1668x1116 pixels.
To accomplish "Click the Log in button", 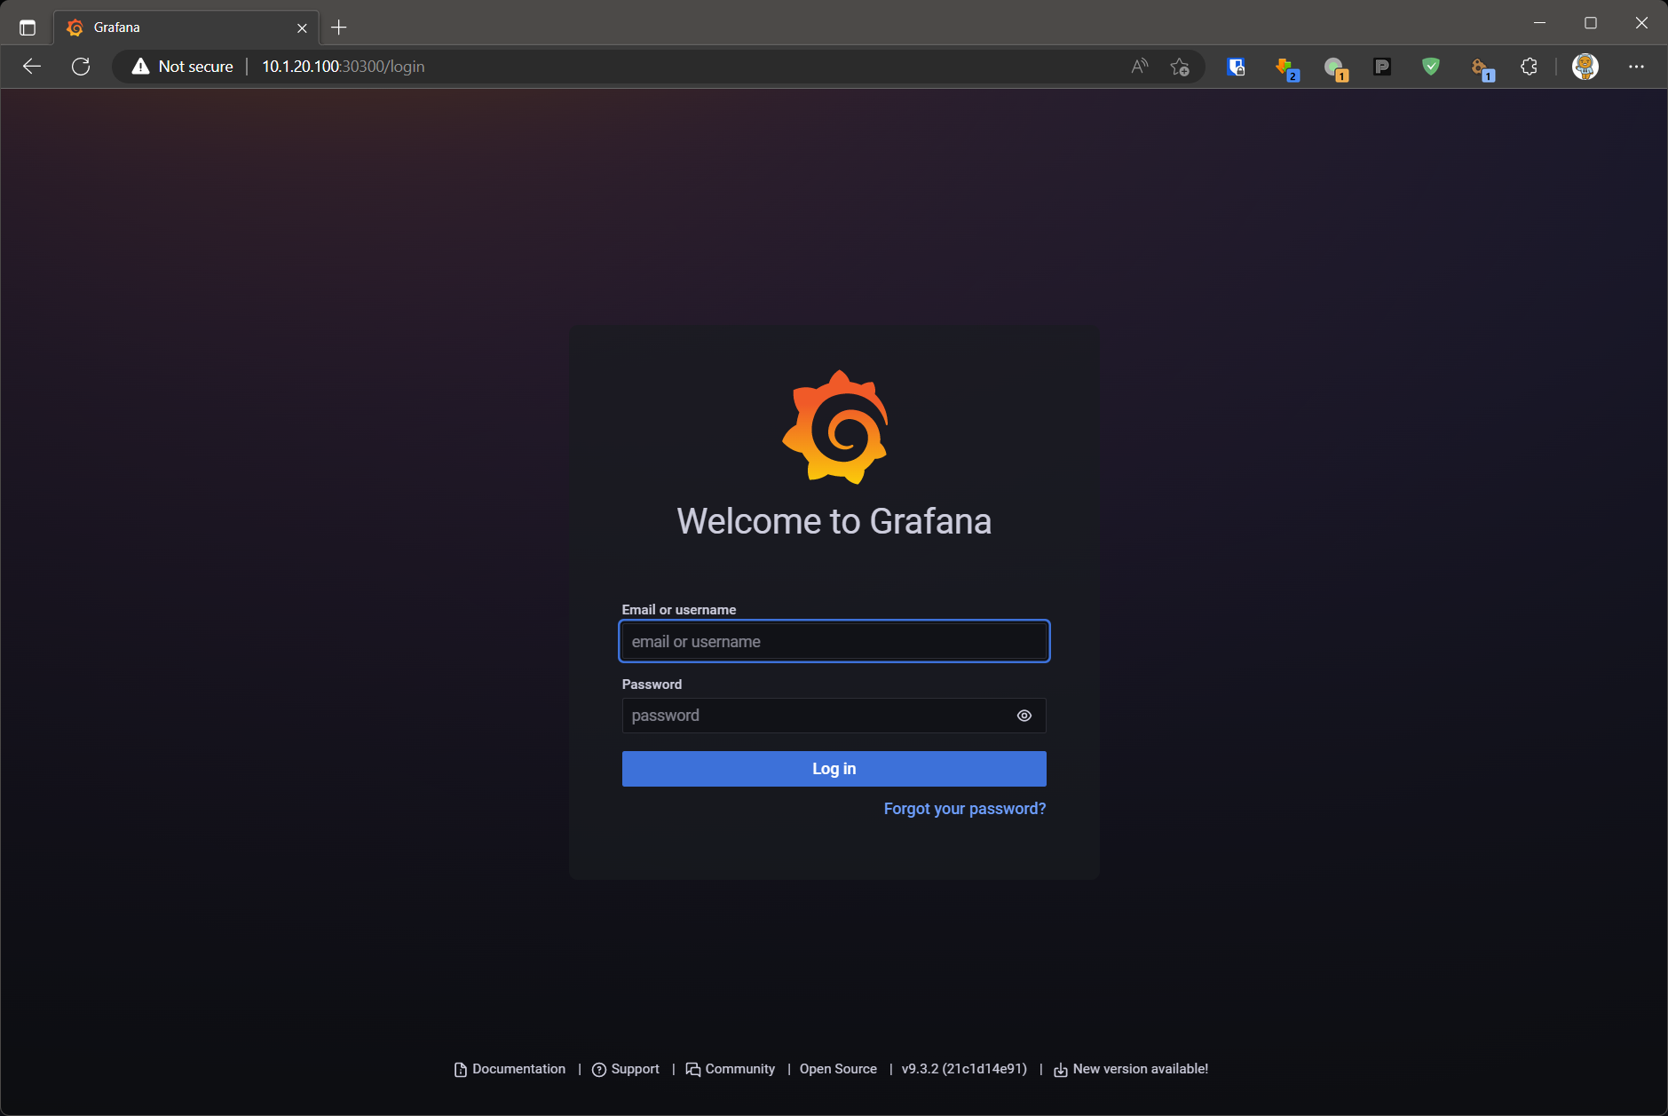I will click(834, 769).
